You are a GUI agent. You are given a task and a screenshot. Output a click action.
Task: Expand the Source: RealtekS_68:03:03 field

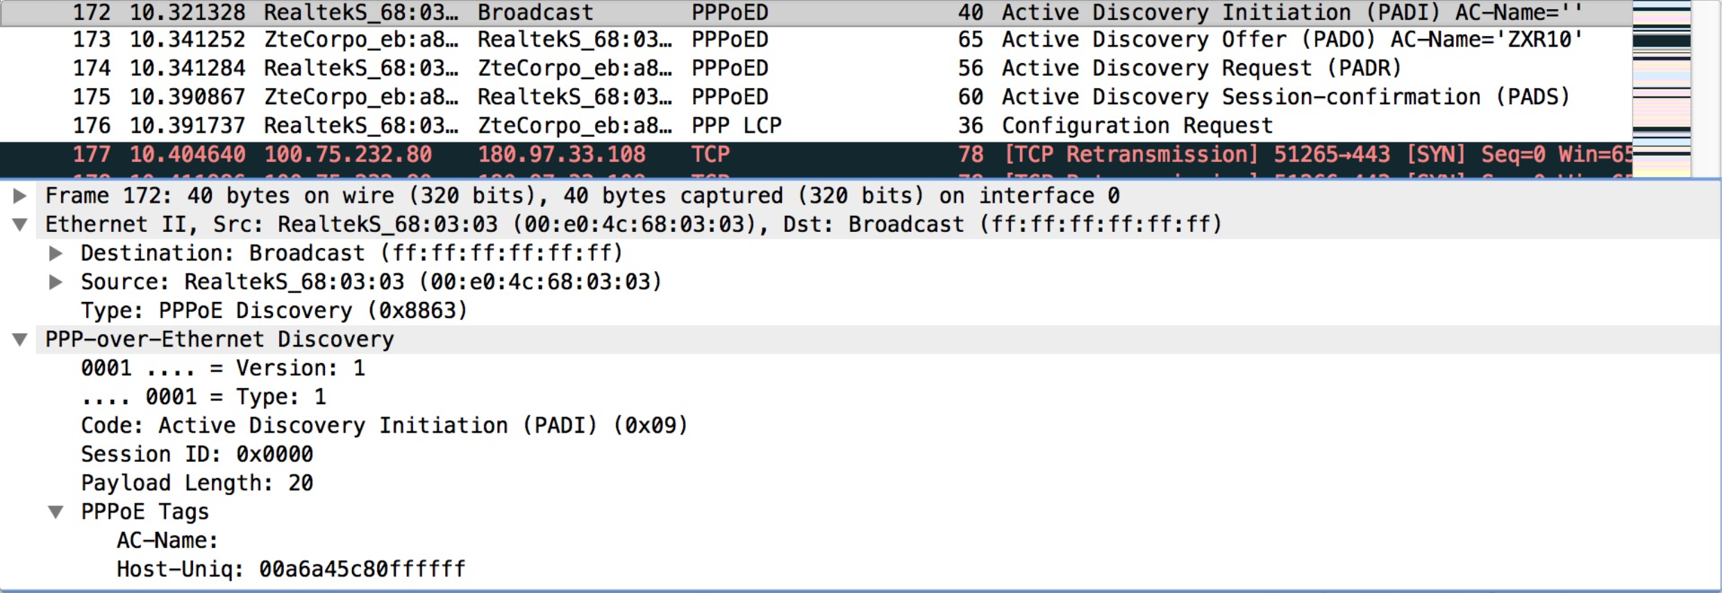point(56,282)
